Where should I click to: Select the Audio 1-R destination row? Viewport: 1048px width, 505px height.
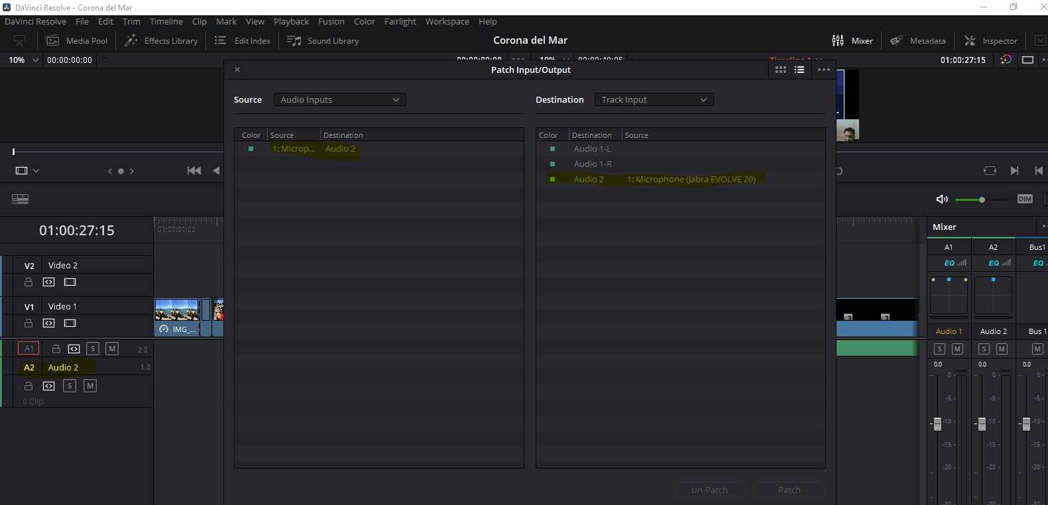coord(680,164)
